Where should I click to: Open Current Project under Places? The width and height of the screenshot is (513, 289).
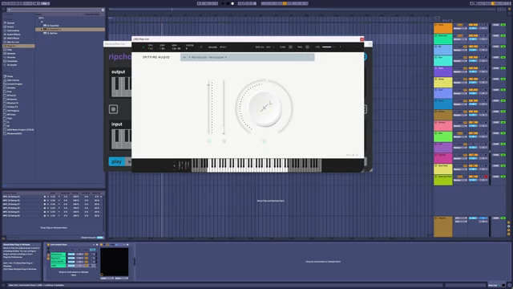pyautogui.click(x=14, y=83)
